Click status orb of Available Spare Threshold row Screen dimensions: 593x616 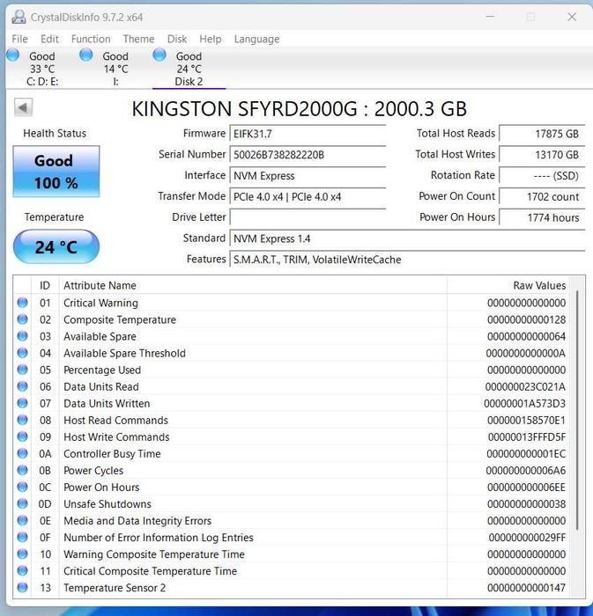pyautogui.click(x=22, y=353)
